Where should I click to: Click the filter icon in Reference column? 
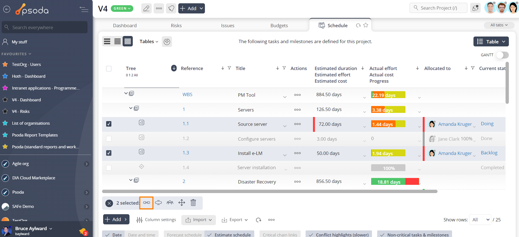pos(229,68)
